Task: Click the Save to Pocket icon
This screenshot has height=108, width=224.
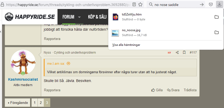Action: tap(211, 4)
